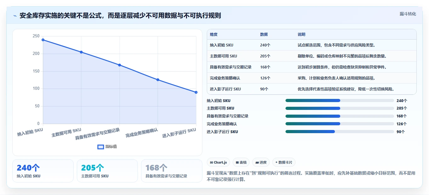
Task: Click progress label 进入影子运行 SKU
Action: coord(222,132)
